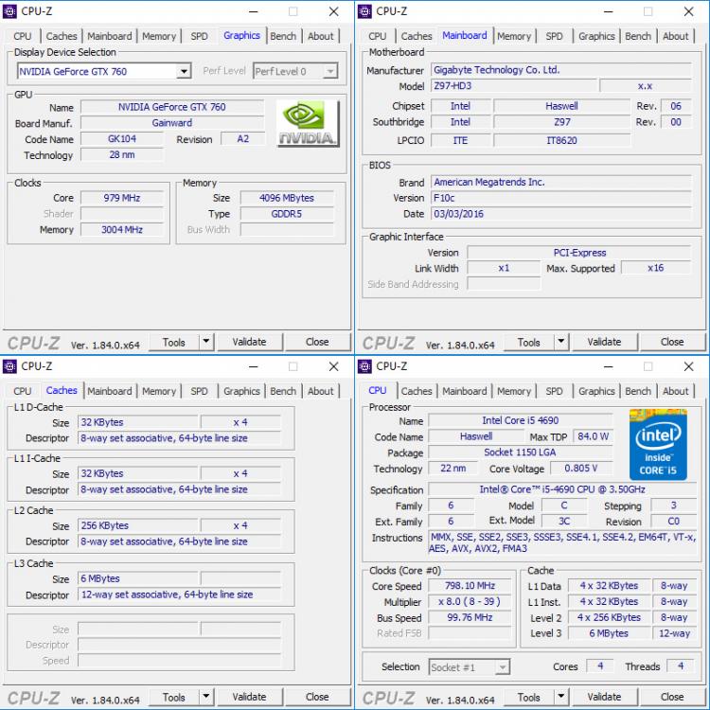Click Multiplier value x 8.0 (8 - 39)
Screen dimensions: 710x710
470,601
